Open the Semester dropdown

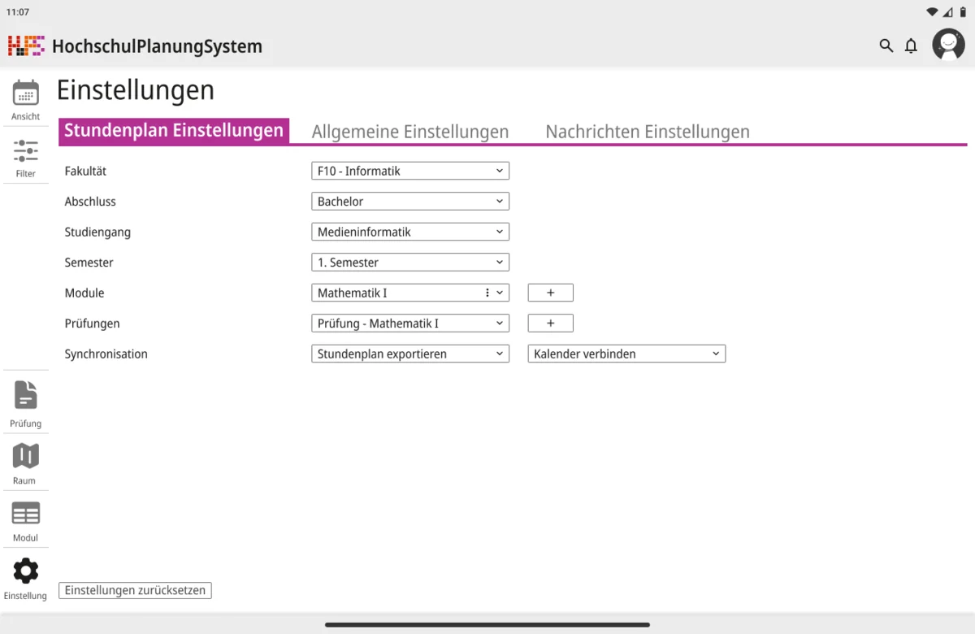[x=410, y=263]
